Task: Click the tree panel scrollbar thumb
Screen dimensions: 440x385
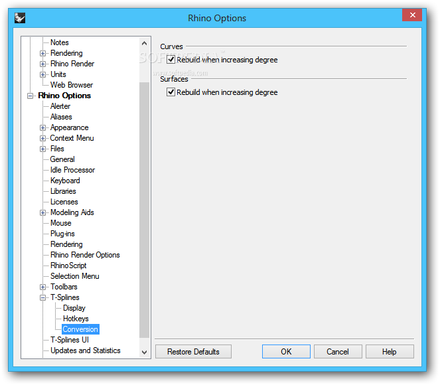Action: pyautogui.click(x=145, y=210)
